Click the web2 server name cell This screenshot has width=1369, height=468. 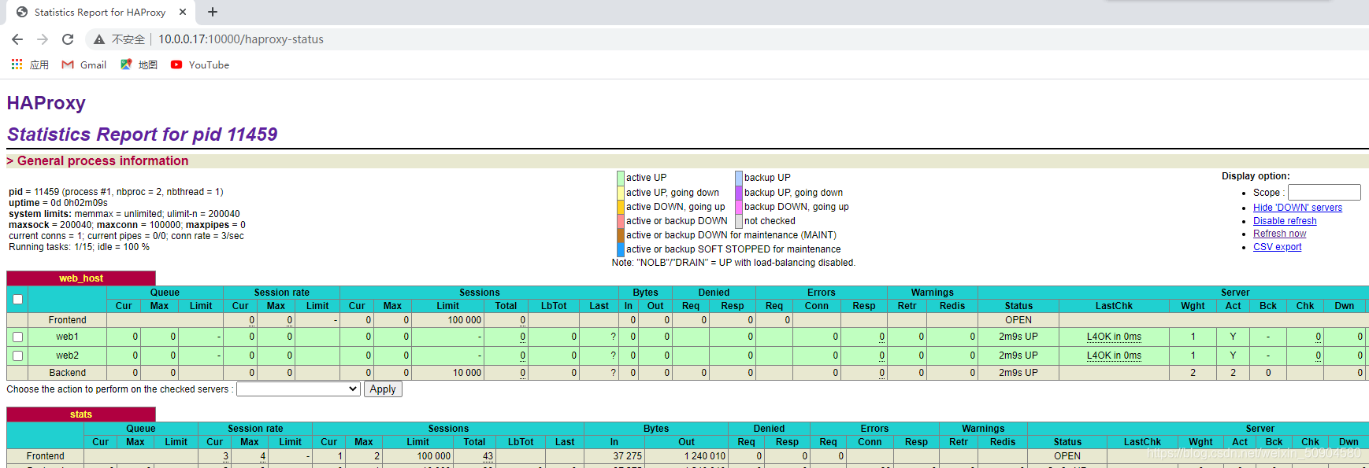(67, 356)
